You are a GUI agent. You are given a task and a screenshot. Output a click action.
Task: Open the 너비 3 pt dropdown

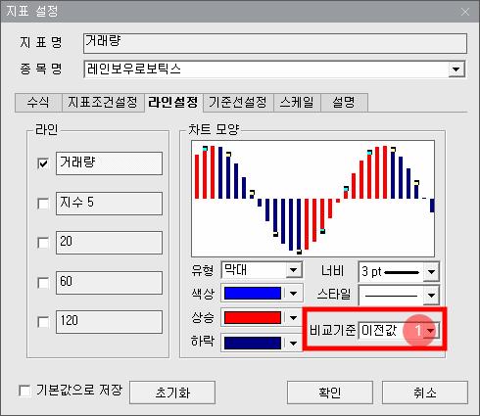tap(399, 271)
